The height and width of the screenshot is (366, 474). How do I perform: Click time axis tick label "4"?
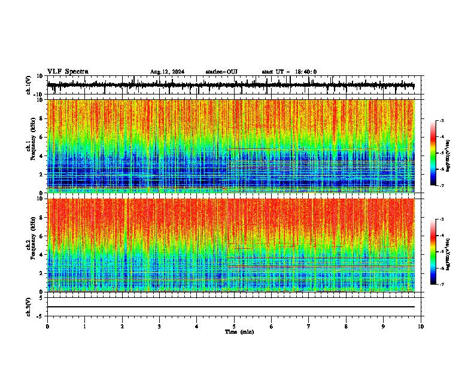click(x=197, y=327)
